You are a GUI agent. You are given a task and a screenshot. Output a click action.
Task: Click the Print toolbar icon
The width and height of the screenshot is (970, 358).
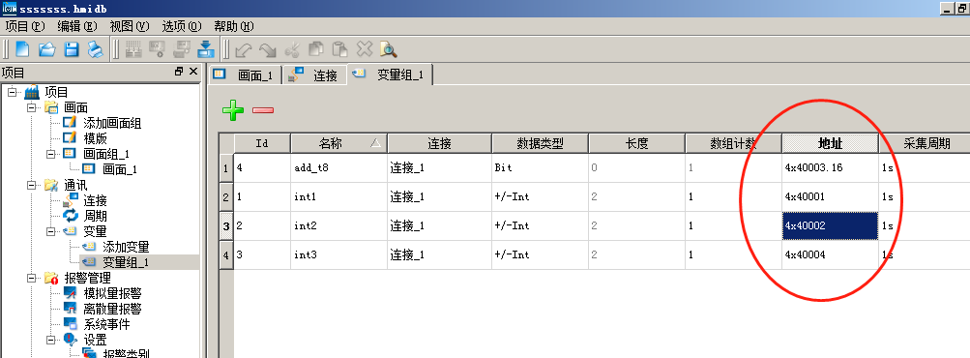95,49
